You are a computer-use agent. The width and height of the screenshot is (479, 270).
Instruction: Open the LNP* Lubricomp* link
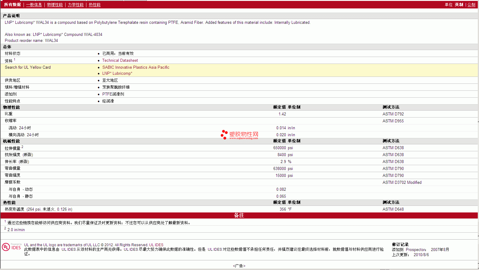(x=117, y=73)
